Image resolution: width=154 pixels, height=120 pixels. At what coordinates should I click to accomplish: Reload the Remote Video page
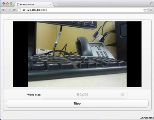point(14,10)
